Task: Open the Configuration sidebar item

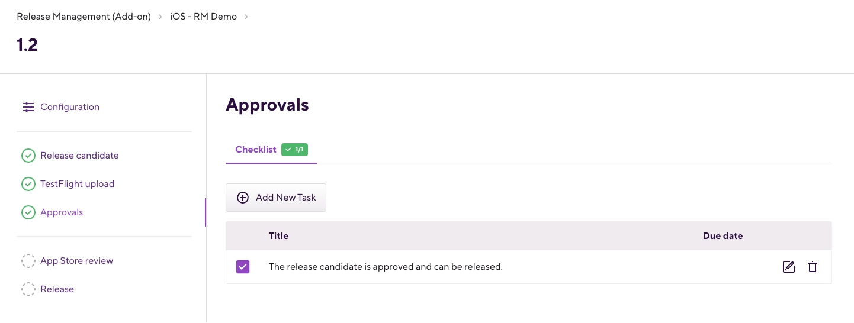Action: coord(70,107)
